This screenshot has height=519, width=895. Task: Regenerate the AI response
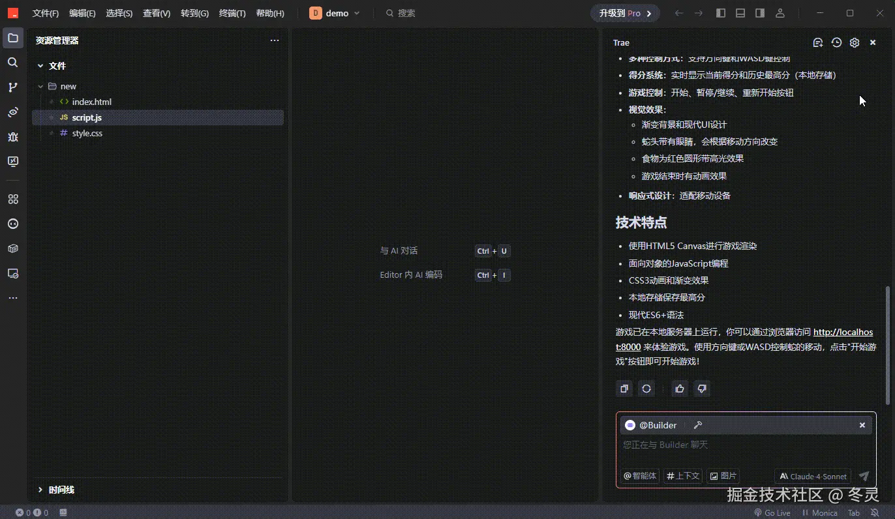[x=646, y=389]
